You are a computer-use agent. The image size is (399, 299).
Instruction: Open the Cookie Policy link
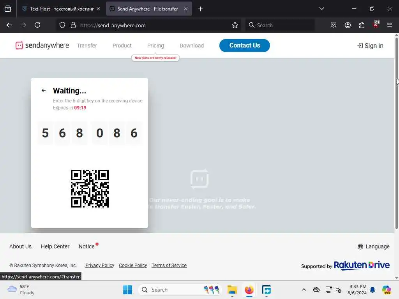(133, 266)
